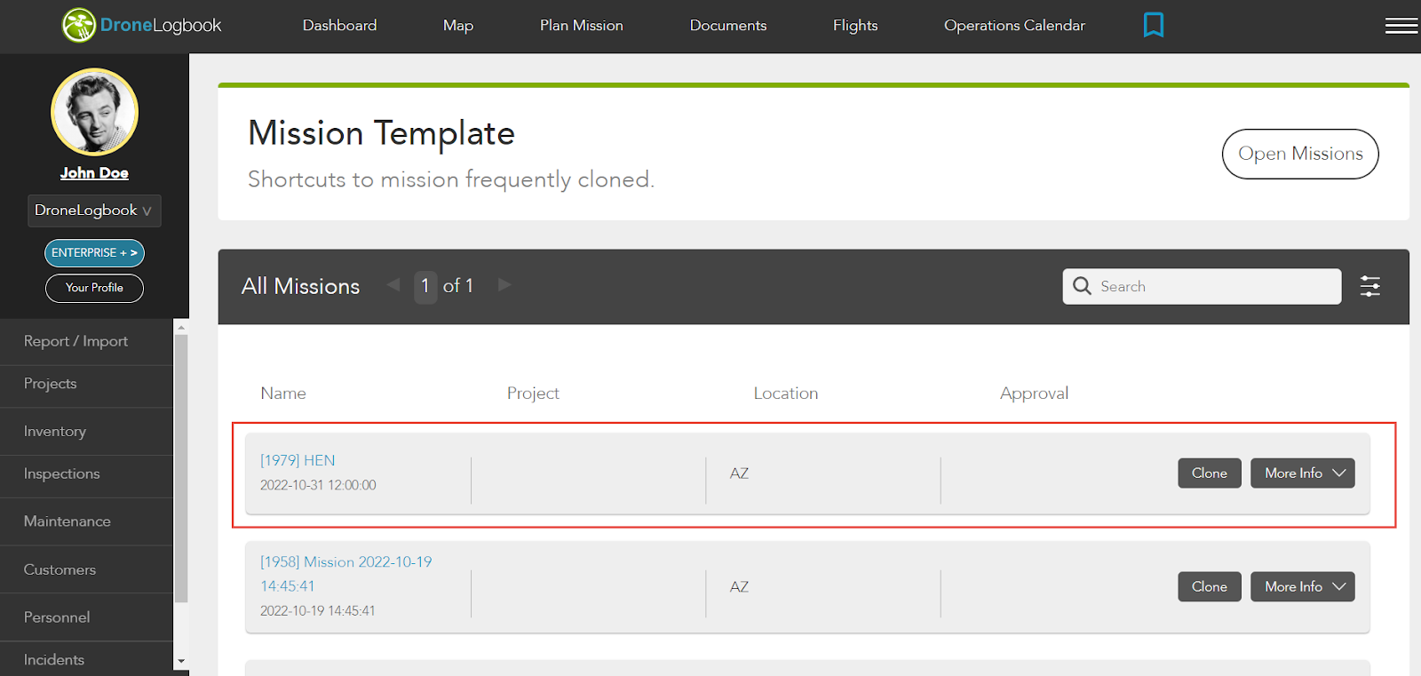The width and height of the screenshot is (1421, 676).
Task: Open the [1979] HEN mission link
Action: pos(298,460)
